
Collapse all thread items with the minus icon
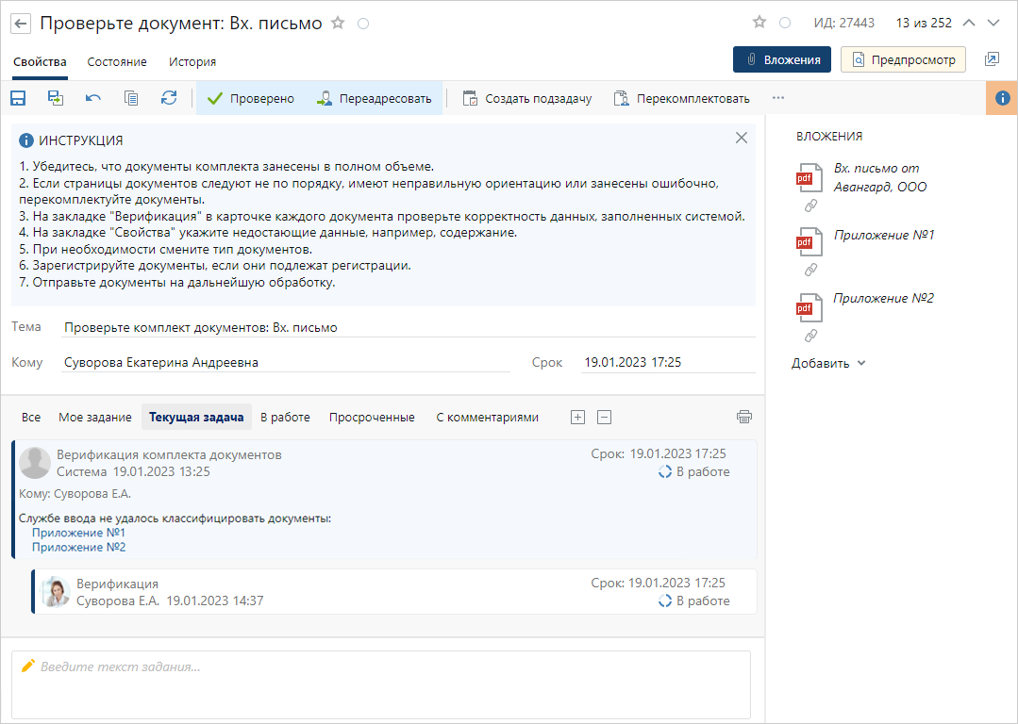point(605,417)
